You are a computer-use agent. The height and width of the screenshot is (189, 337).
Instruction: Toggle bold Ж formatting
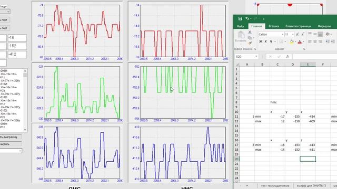click(261, 41)
